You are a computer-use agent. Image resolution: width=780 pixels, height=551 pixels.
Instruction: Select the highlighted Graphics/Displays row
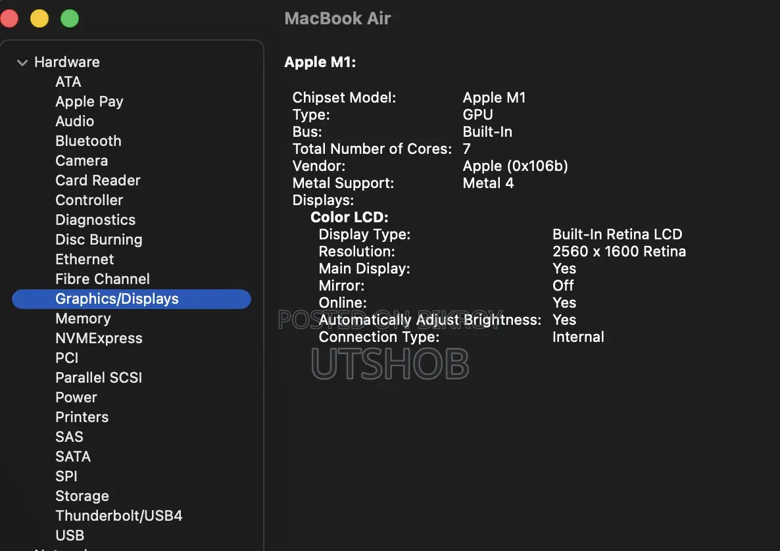coord(132,299)
